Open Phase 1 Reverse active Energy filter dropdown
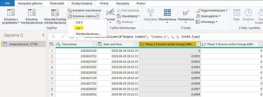Image resolution: width=263 pixels, height=97 pixels. 260,44
